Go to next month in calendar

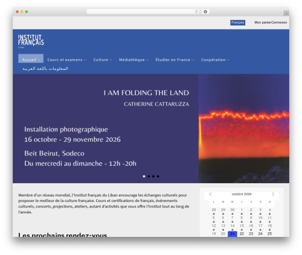(x=273, y=194)
